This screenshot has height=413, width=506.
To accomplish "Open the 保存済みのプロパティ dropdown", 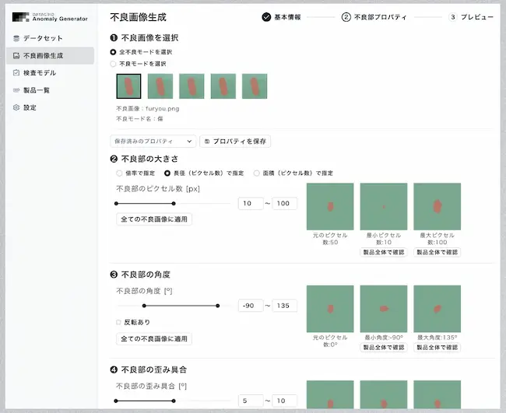I will tap(153, 142).
